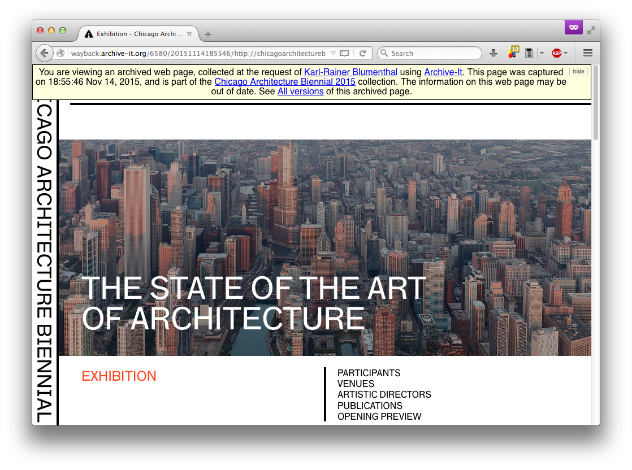Open the reader view book icon

[x=344, y=53]
